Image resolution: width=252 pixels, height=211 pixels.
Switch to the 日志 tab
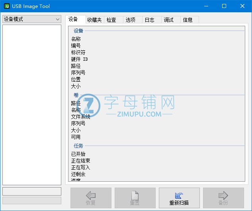coord(152,20)
